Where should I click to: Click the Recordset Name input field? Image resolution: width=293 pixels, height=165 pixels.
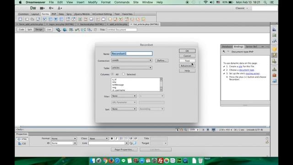pos(132,54)
